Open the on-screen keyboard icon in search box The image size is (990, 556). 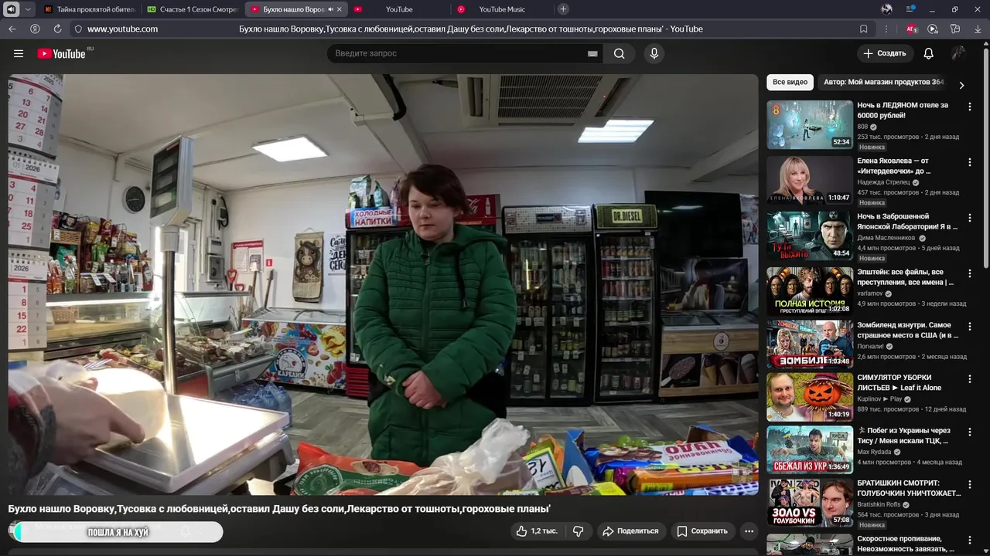pos(592,53)
